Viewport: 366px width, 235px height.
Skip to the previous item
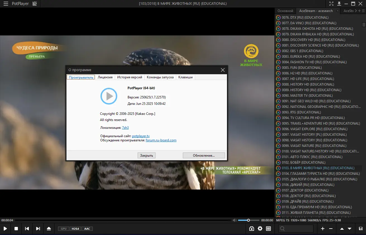click(27, 229)
